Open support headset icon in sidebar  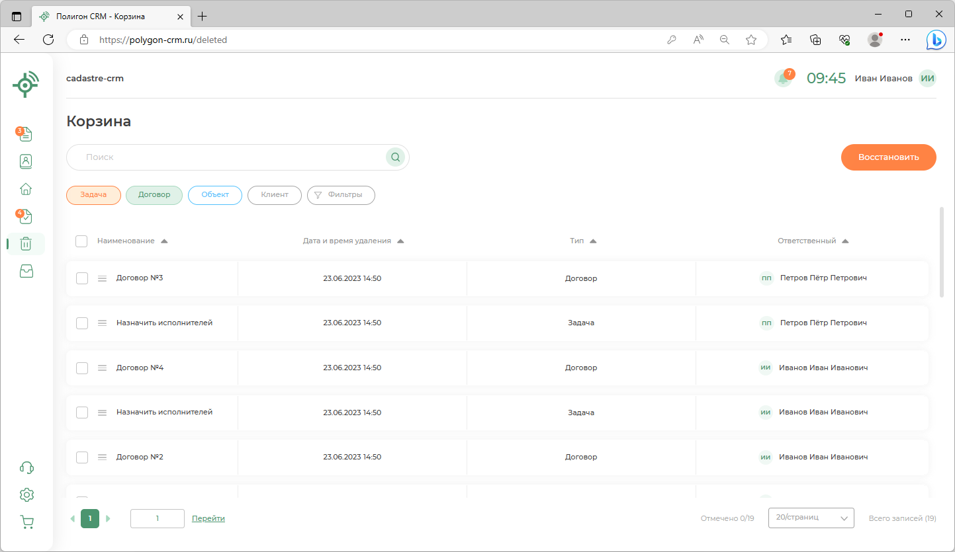(26, 467)
